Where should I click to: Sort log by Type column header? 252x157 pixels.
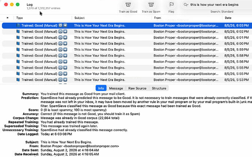(x=19, y=18)
